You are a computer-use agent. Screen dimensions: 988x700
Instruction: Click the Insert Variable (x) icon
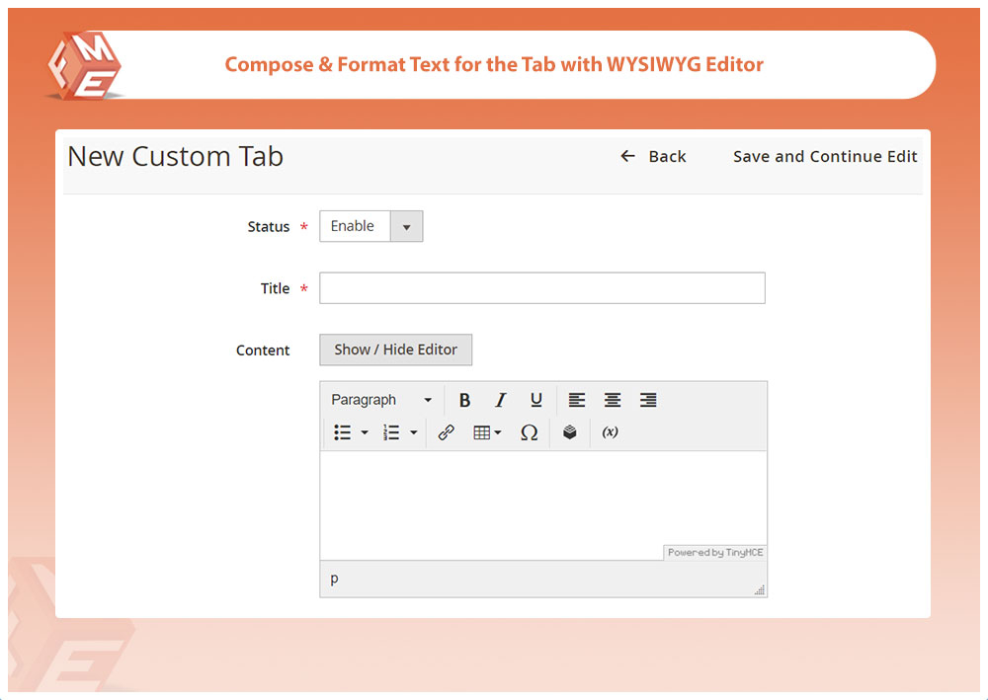[610, 432]
